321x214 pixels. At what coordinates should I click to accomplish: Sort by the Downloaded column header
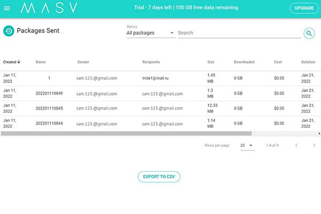click(244, 62)
